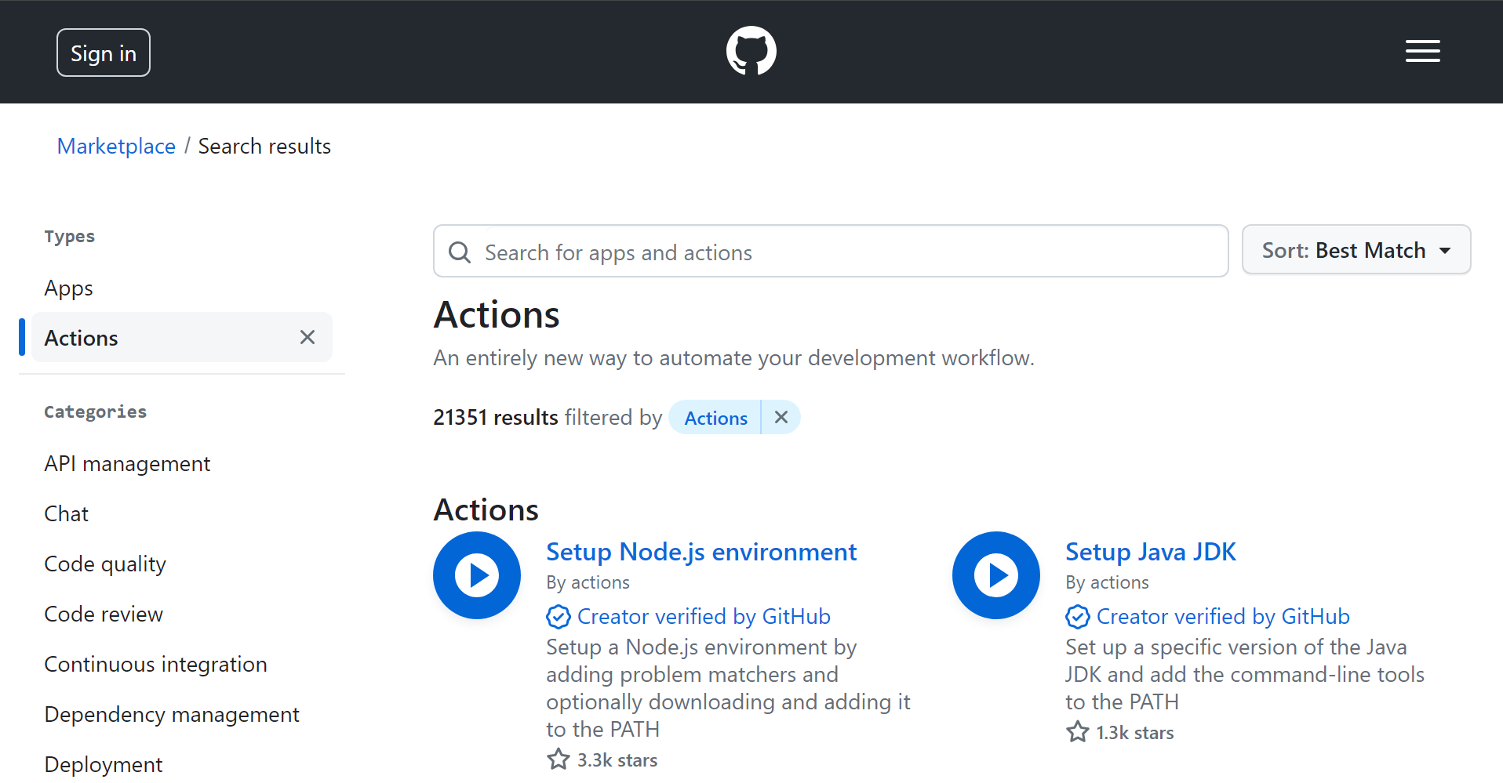The image size is (1503, 783).
Task: Click the 21351 results text
Action: (496, 418)
